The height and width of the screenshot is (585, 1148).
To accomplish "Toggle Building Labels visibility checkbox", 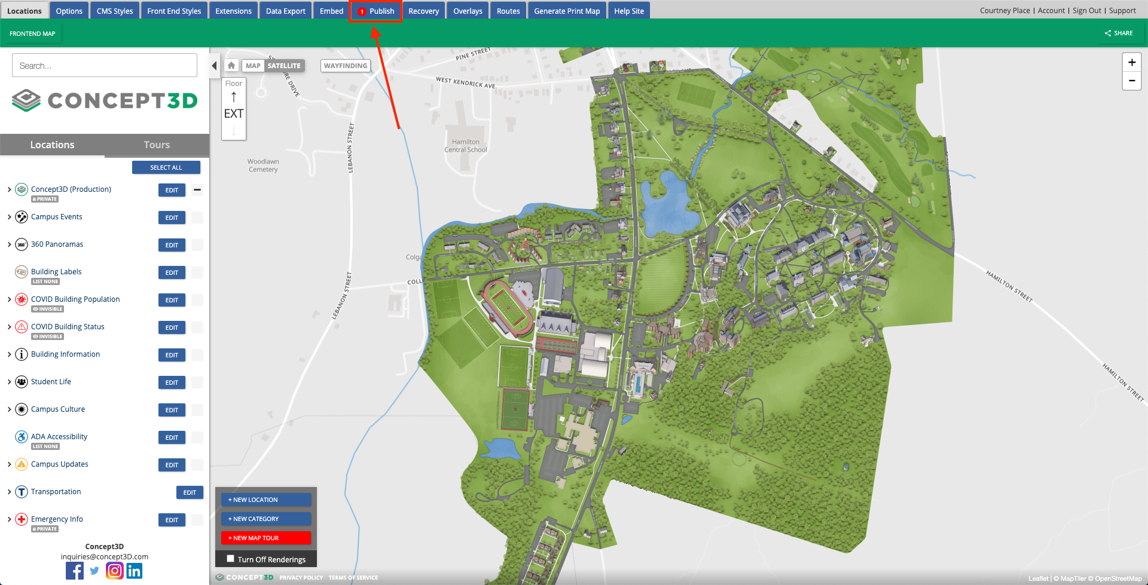I will [197, 272].
